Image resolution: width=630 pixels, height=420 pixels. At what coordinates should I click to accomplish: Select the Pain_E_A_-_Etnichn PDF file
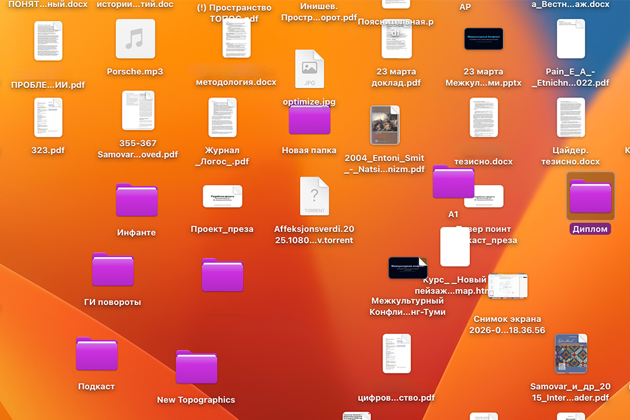click(571, 39)
